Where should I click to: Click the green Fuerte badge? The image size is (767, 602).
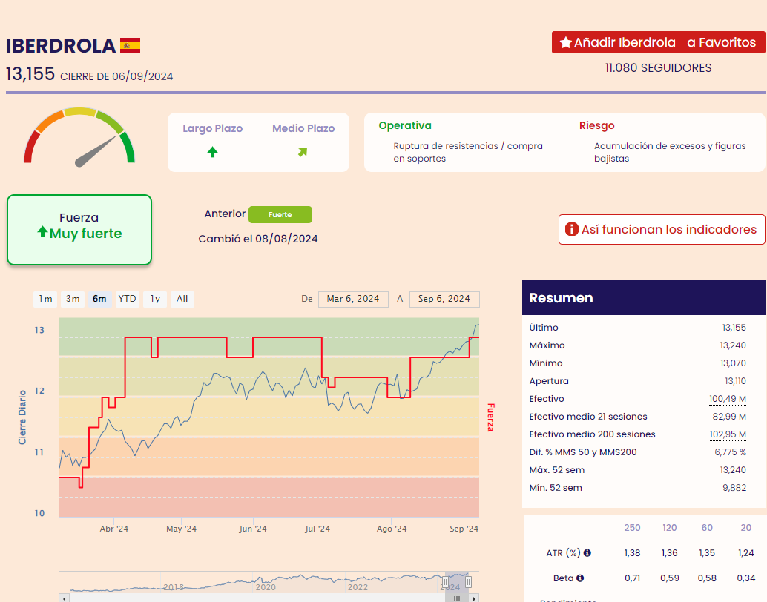280,215
